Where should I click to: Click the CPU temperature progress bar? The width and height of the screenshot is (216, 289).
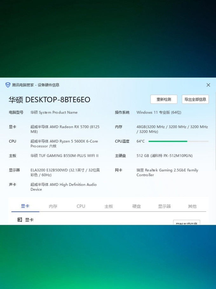tap(179, 141)
